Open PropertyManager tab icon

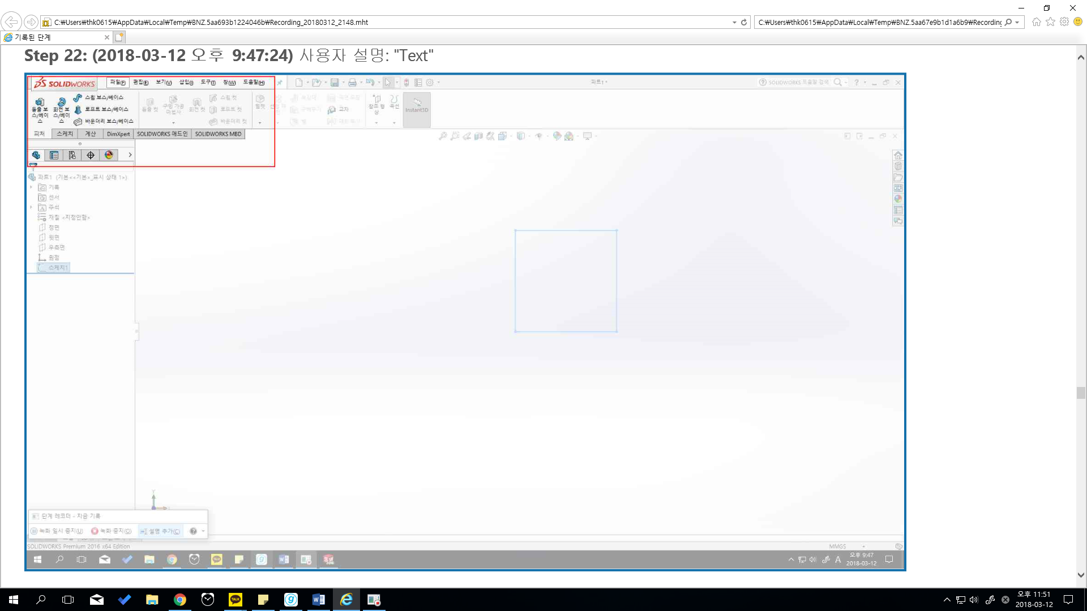54,155
